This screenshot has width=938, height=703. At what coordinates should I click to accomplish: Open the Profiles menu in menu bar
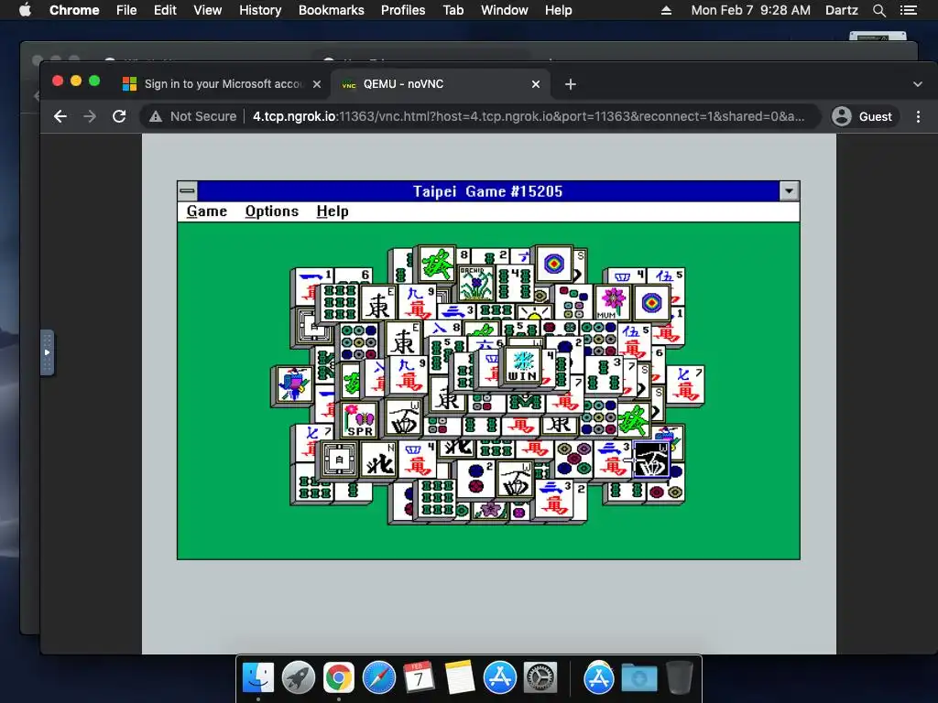click(403, 10)
